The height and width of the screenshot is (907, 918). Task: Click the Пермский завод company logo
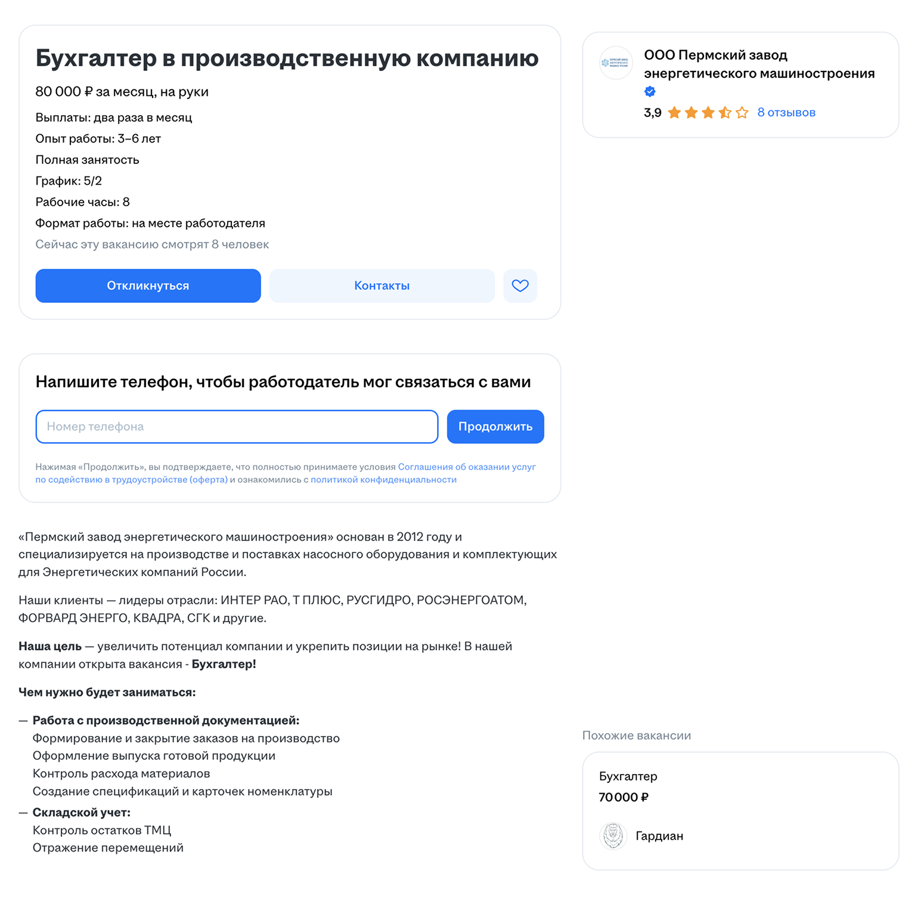[x=615, y=63]
